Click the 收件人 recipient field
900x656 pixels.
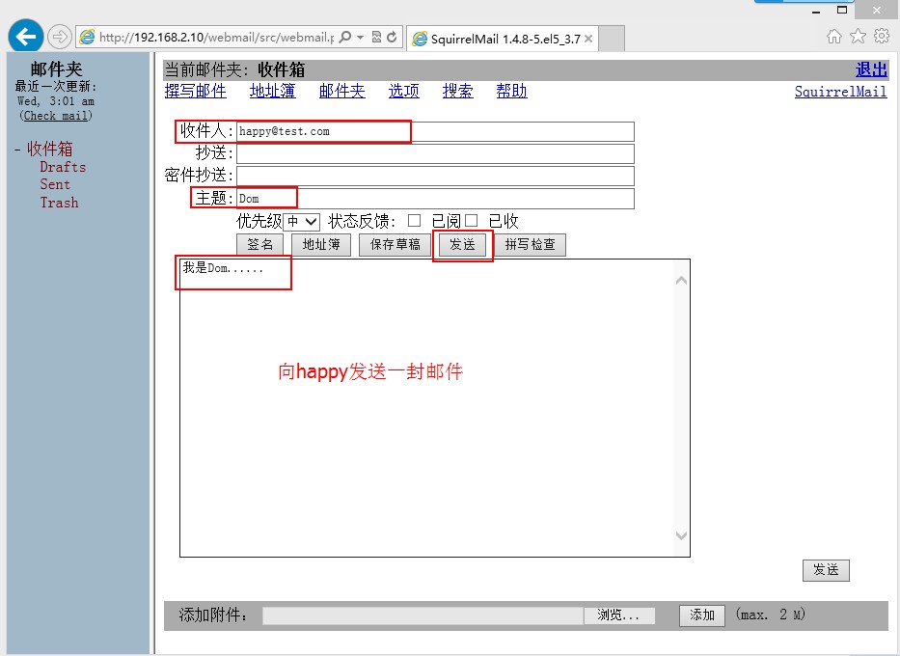click(436, 131)
